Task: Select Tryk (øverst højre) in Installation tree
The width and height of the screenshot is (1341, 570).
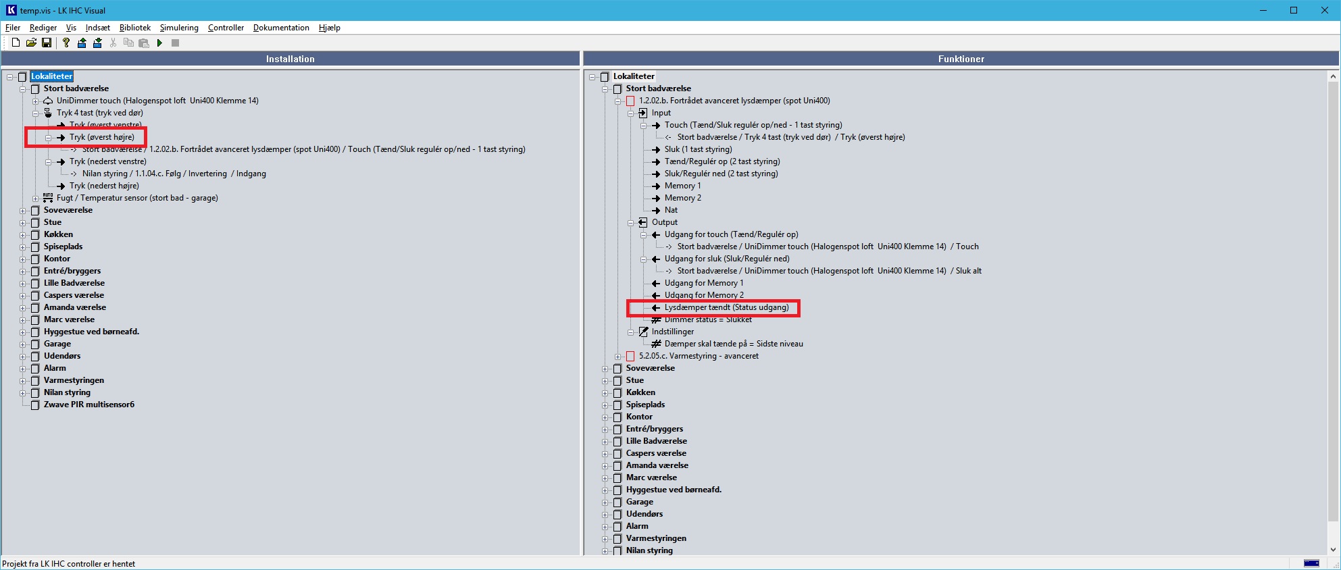Action: tap(101, 137)
